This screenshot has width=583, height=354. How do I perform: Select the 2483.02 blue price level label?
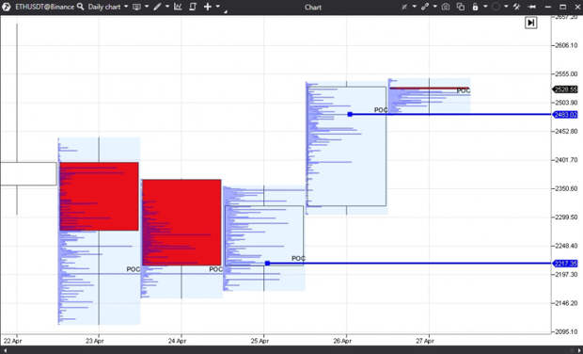pyautogui.click(x=565, y=115)
